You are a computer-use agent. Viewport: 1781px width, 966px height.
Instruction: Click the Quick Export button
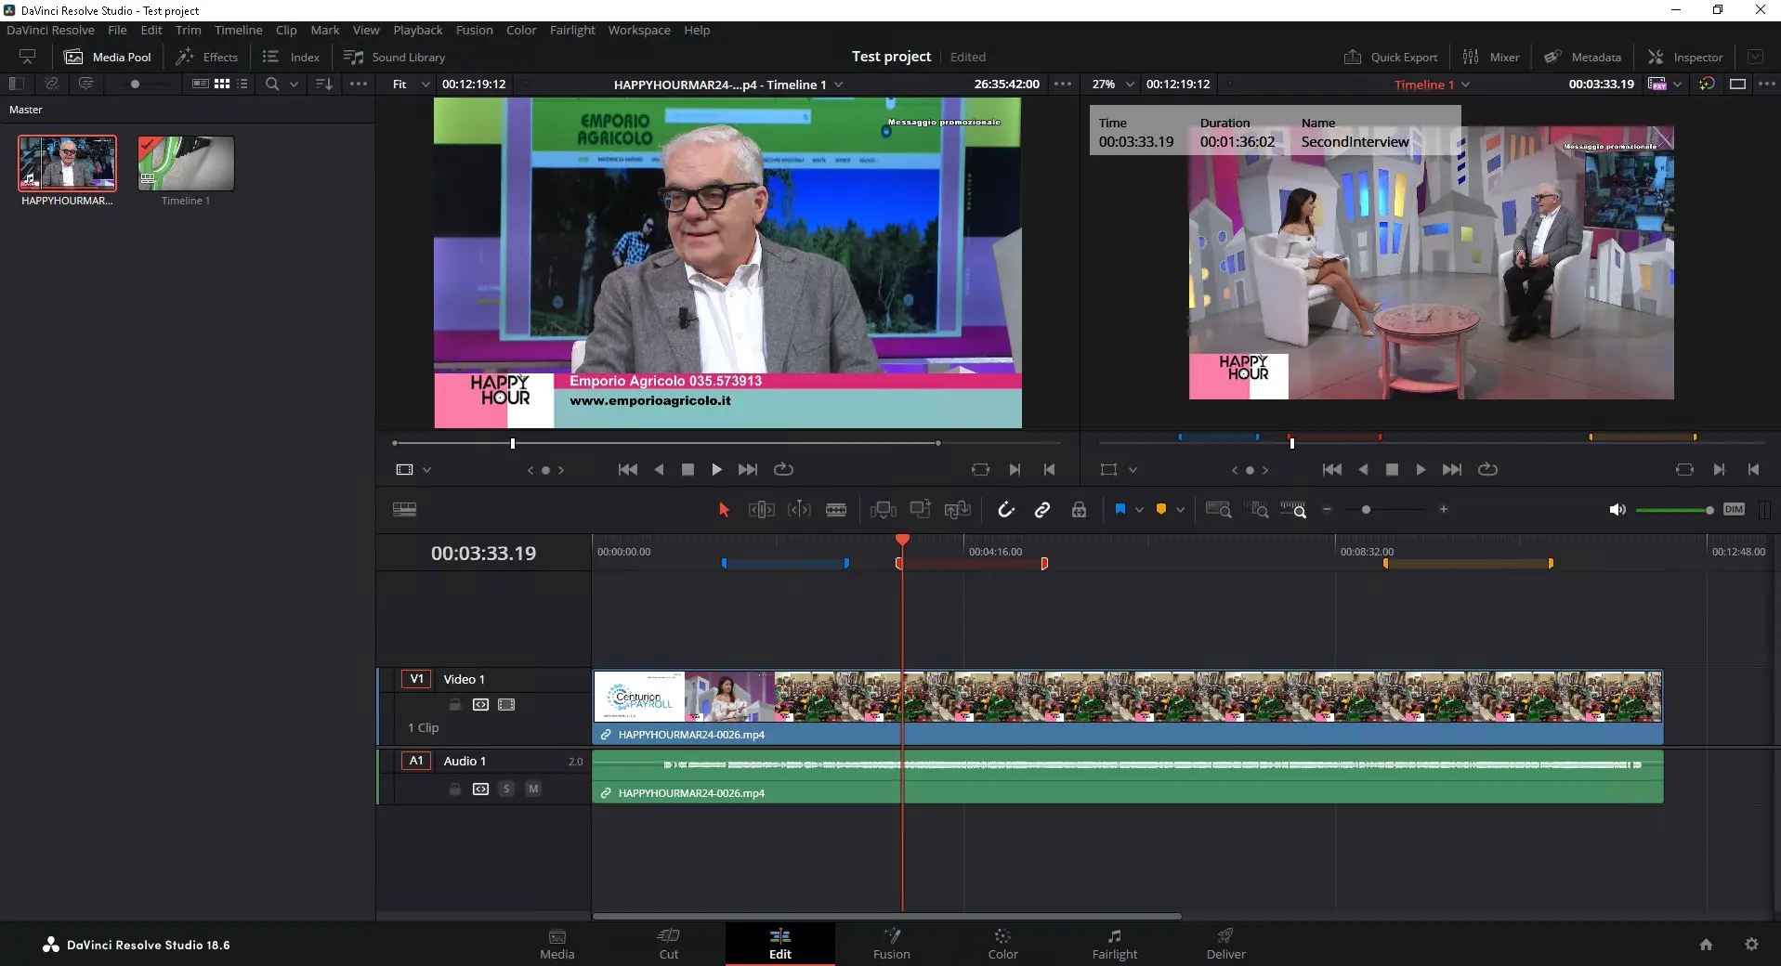click(1391, 57)
